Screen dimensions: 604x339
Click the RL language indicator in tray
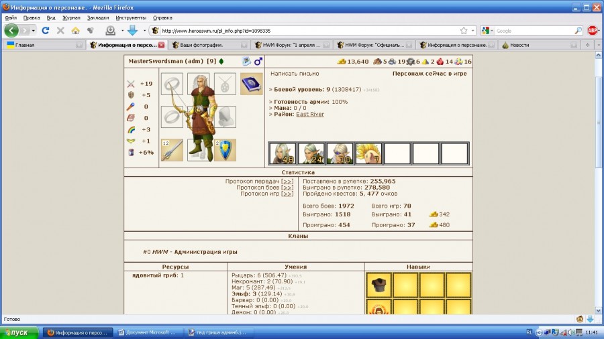[530, 332]
